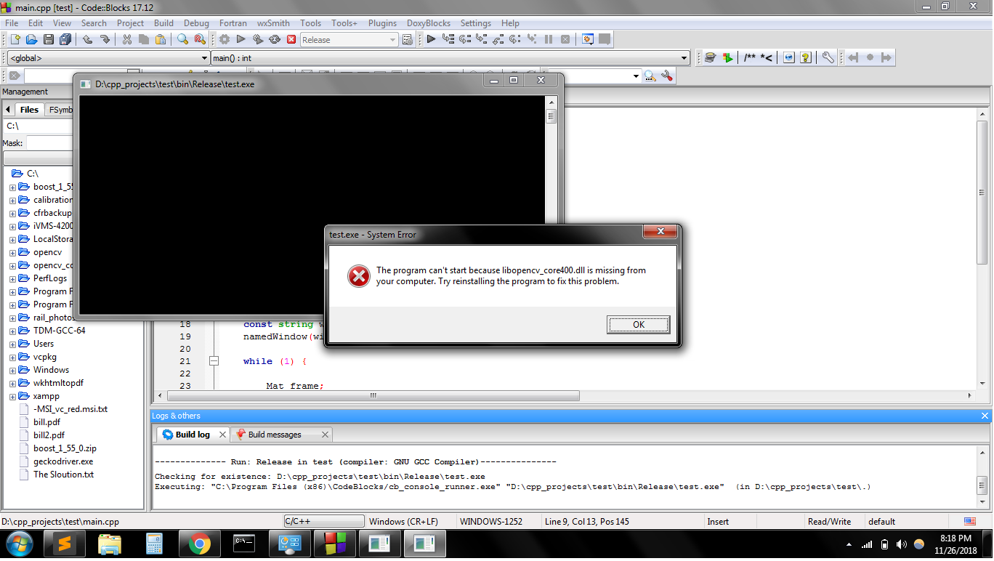The width and height of the screenshot is (994, 561).
Task: Toggle the Files tab in Management panel
Action: 29,109
